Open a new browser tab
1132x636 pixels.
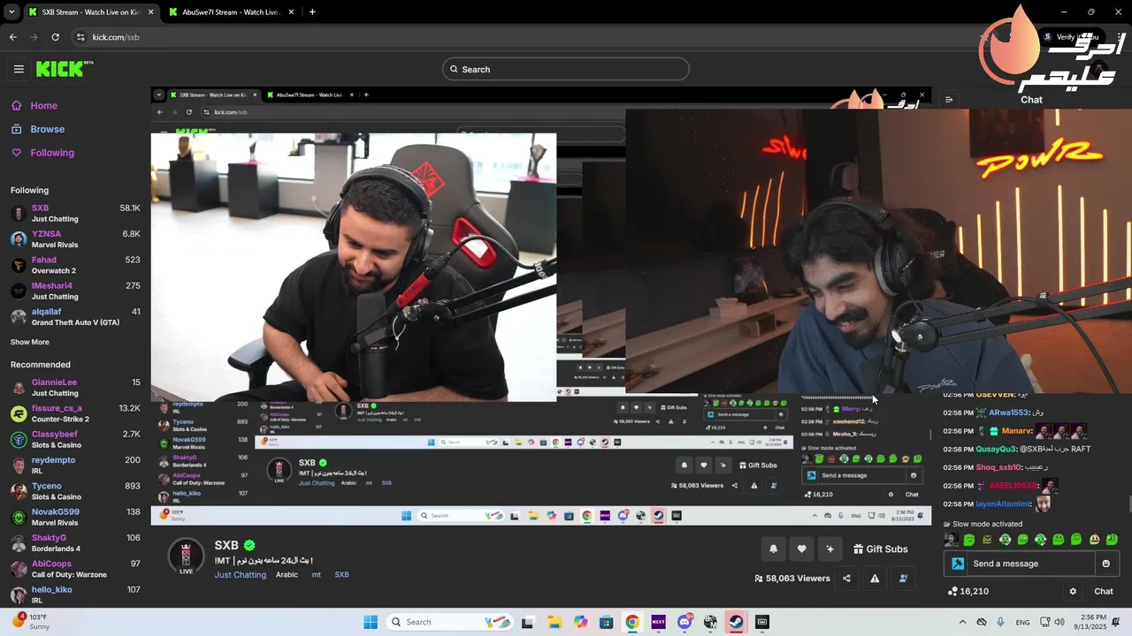[312, 12]
